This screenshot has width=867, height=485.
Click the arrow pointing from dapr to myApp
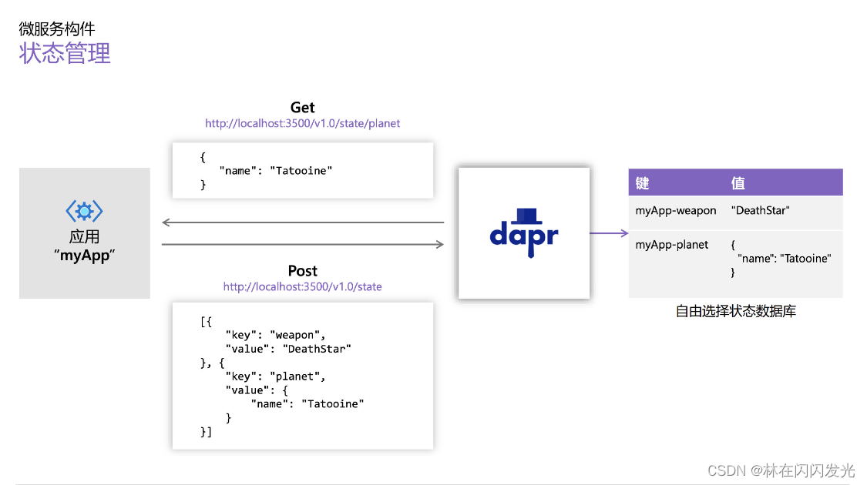coord(302,222)
